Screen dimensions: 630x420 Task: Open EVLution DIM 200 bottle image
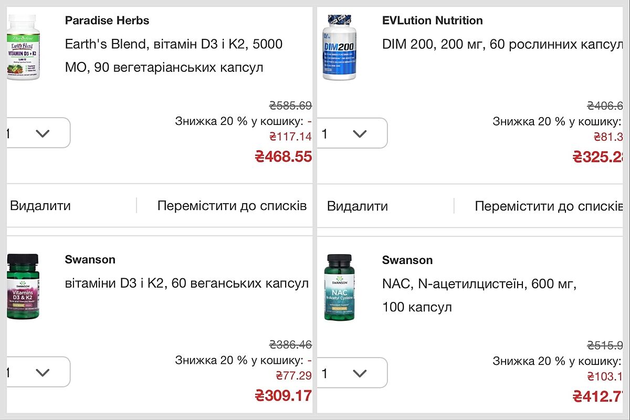click(339, 47)
